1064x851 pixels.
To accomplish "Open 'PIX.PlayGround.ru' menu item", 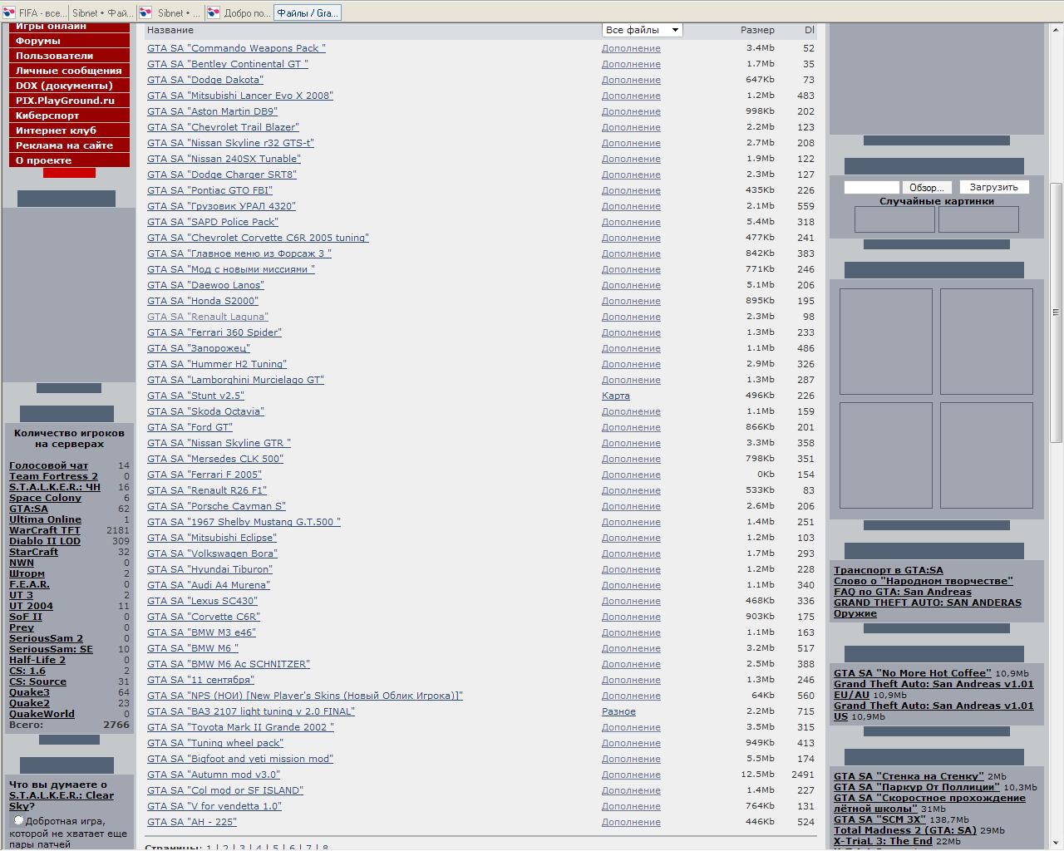I will point(69,101).
